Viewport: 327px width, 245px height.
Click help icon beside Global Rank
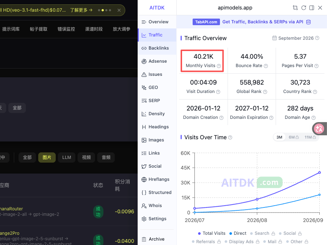(265, 92)
